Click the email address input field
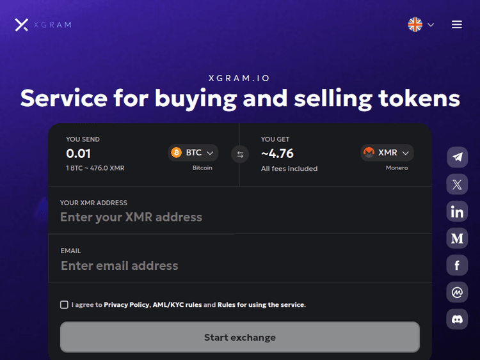The width and height of the screenshot is (480, 360). click(x=240, y=265)
